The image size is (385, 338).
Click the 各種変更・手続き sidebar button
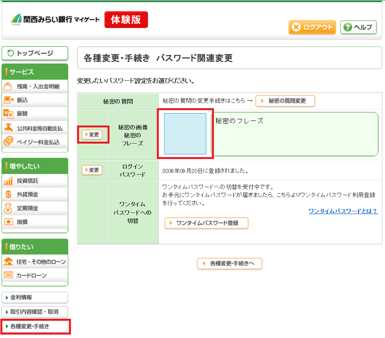[x=35, y=326]
